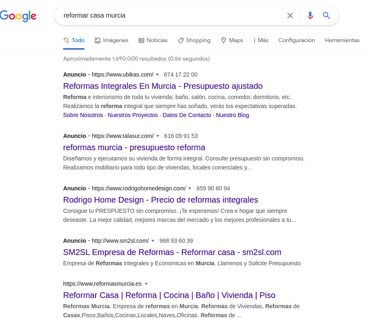
Task: Open 'Reformas Integrales En Murcia' ad result
Action: (x=163, y=86)
